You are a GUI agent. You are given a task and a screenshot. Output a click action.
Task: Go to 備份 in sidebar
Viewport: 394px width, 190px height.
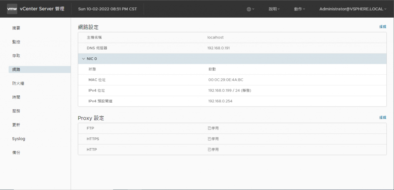coord(16,153)
